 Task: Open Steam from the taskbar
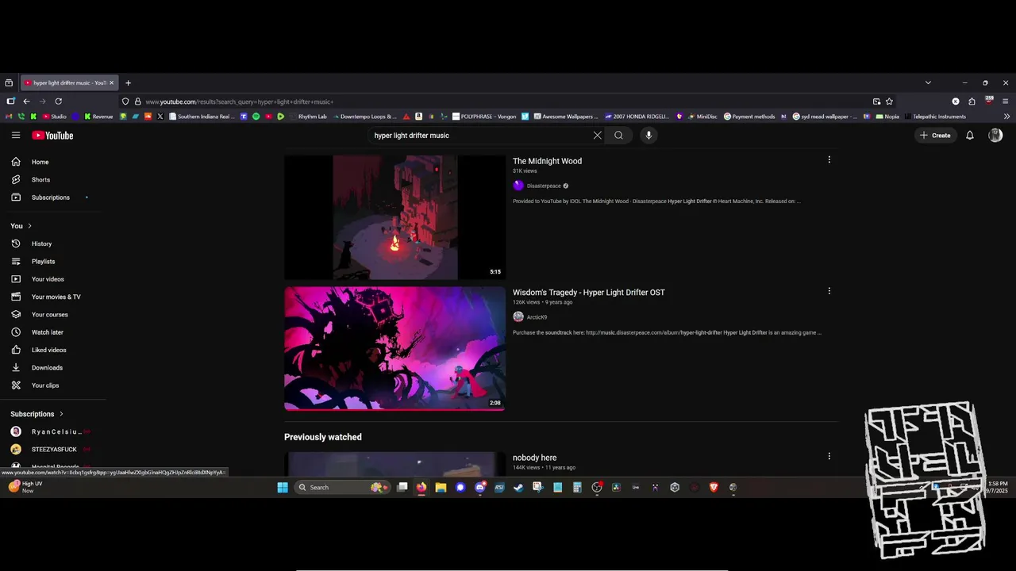(x=518, y=487)
